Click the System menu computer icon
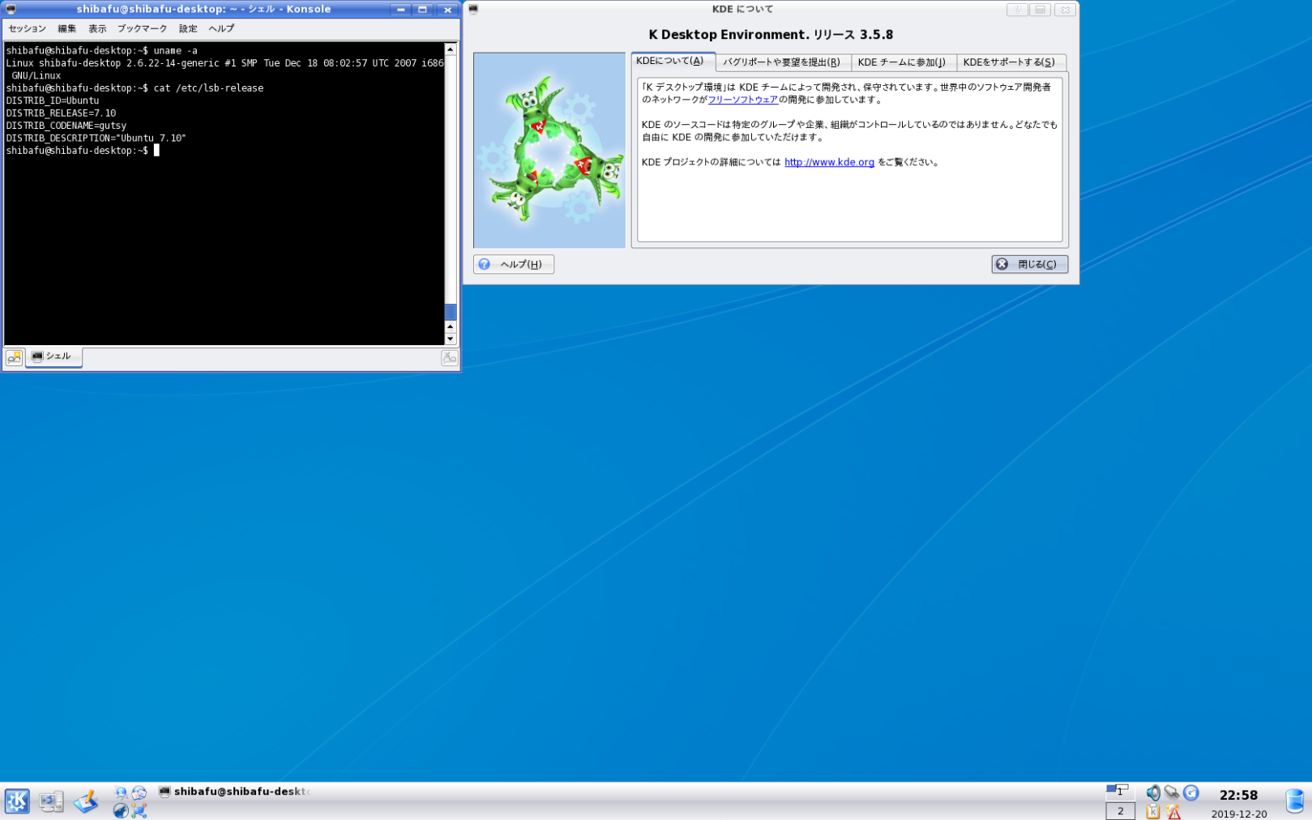The height and width of the screenshot is (820, 1312). coord(51,801)
